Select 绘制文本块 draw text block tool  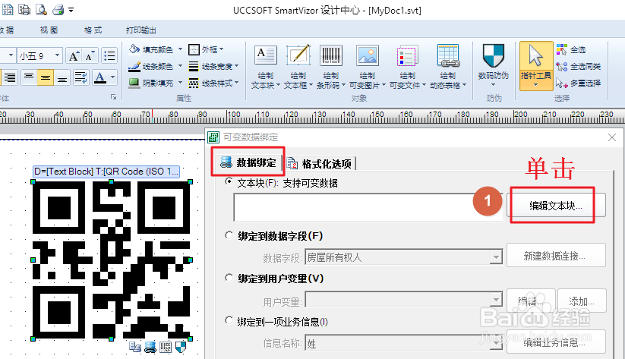pos(266,67)
